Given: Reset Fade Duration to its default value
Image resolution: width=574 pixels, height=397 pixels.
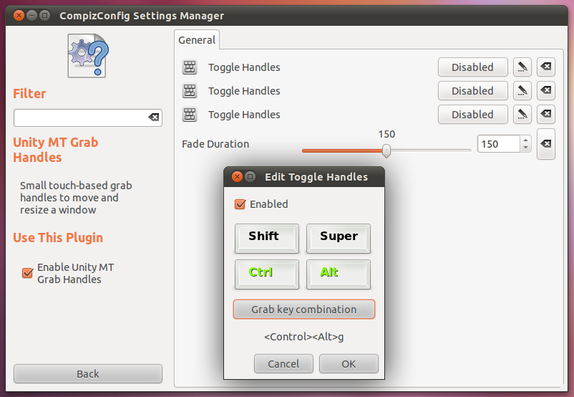Looking at the screenshot, I should 545,144.
